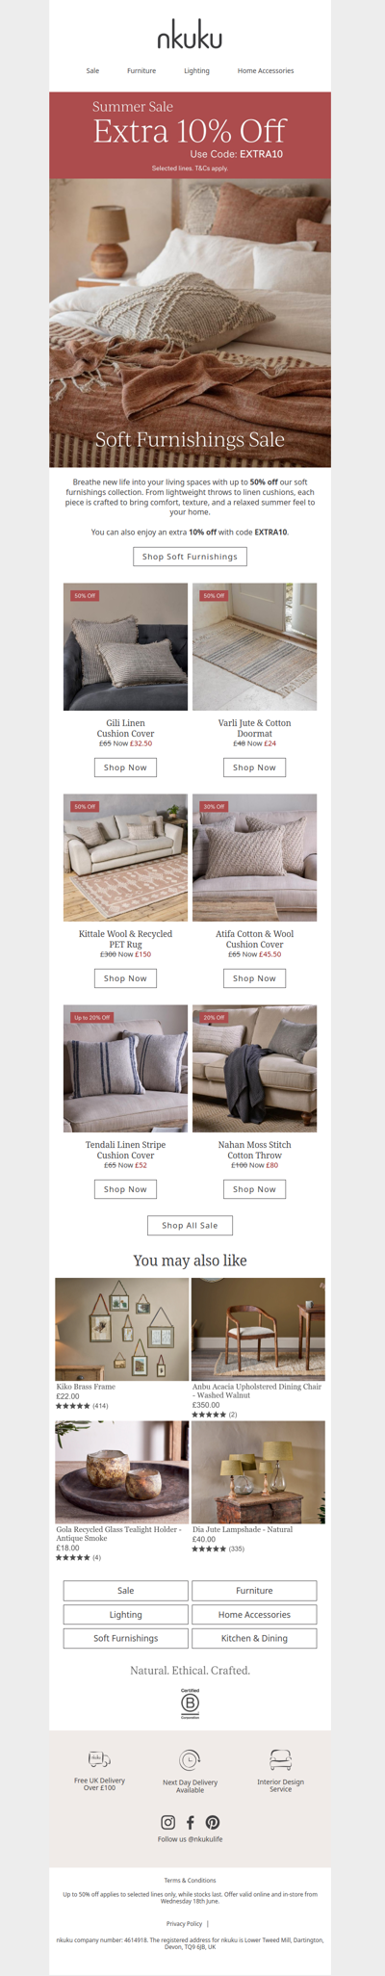Open the nkuku Instagram icon
Image resolution: width=385 pixels, height=1976 pixels.
coord(167,1822)
